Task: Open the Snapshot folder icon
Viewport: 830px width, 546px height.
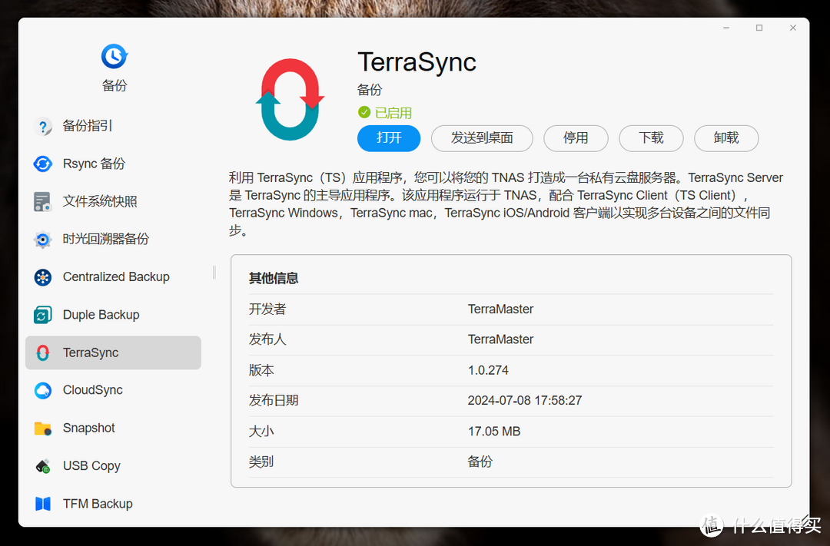Action: tap(44, 428)
